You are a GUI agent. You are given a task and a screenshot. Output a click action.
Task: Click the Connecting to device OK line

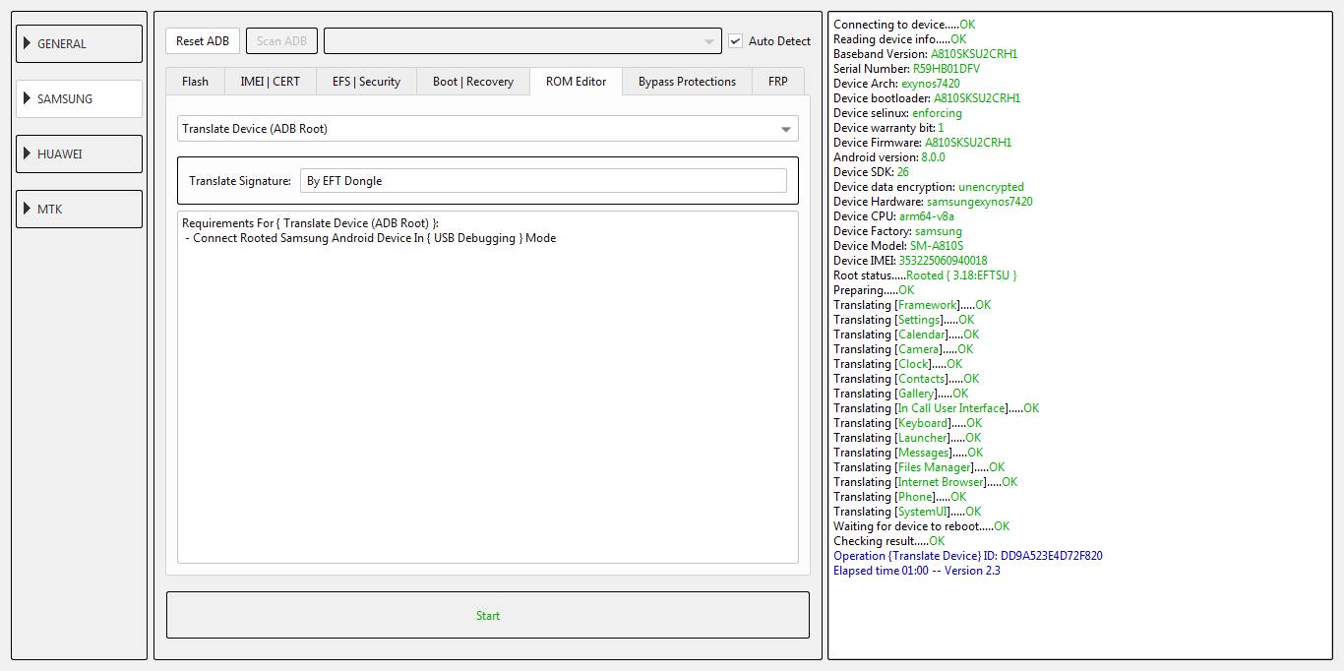click(904, 25)
